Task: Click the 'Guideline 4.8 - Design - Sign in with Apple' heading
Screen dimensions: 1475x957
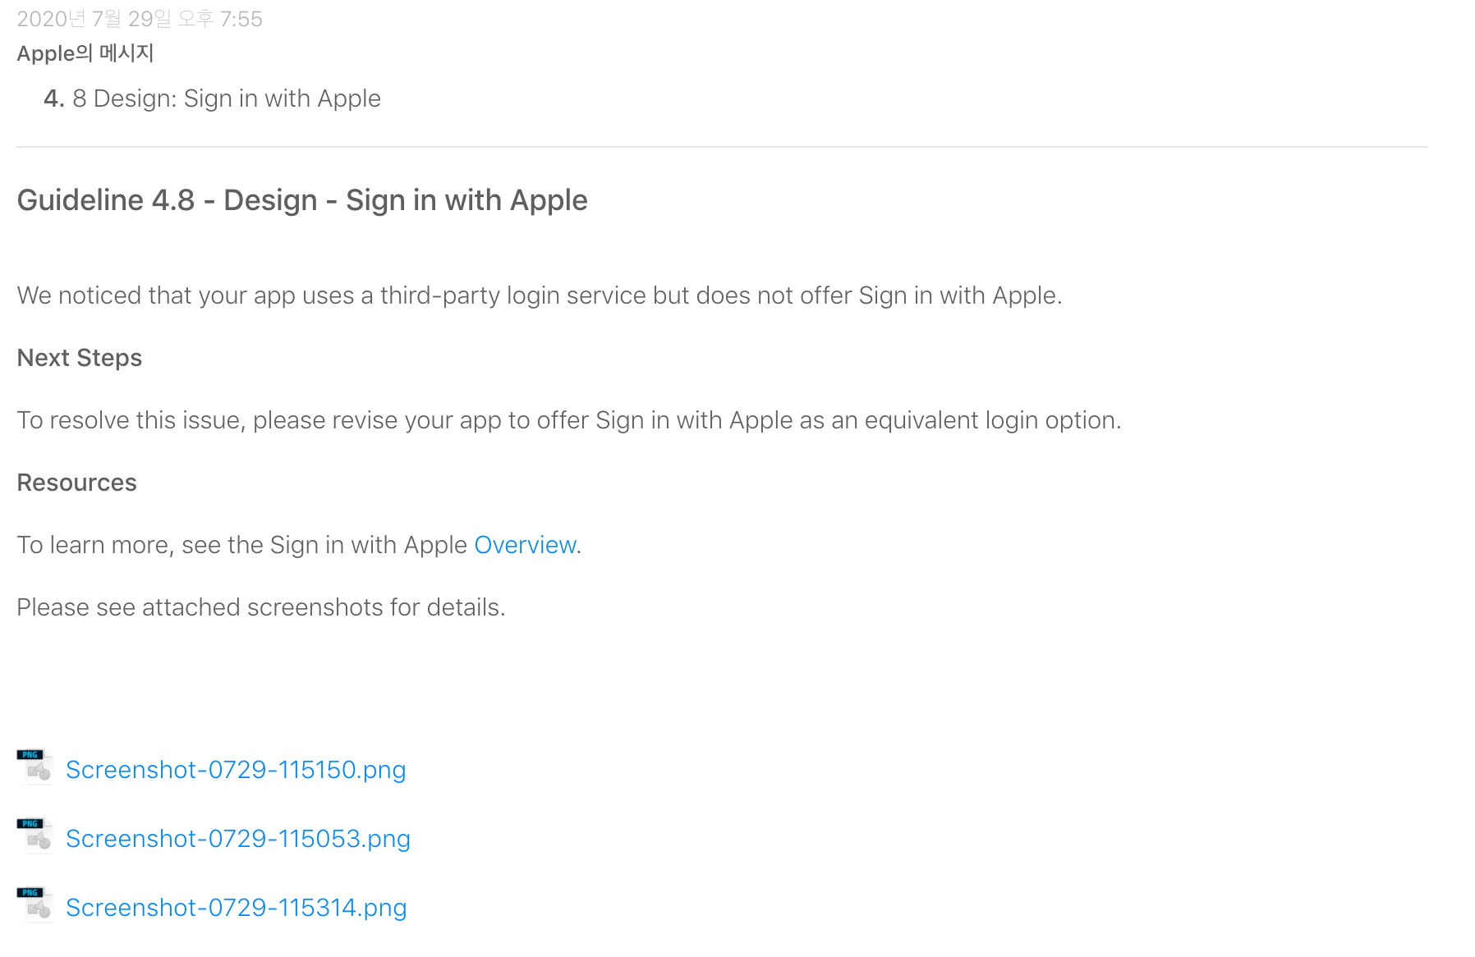Action: (x=302, y=200)
